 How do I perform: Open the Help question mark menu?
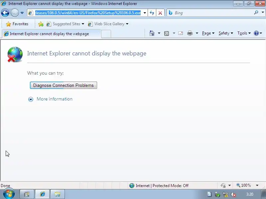click(x=258, y=33)
